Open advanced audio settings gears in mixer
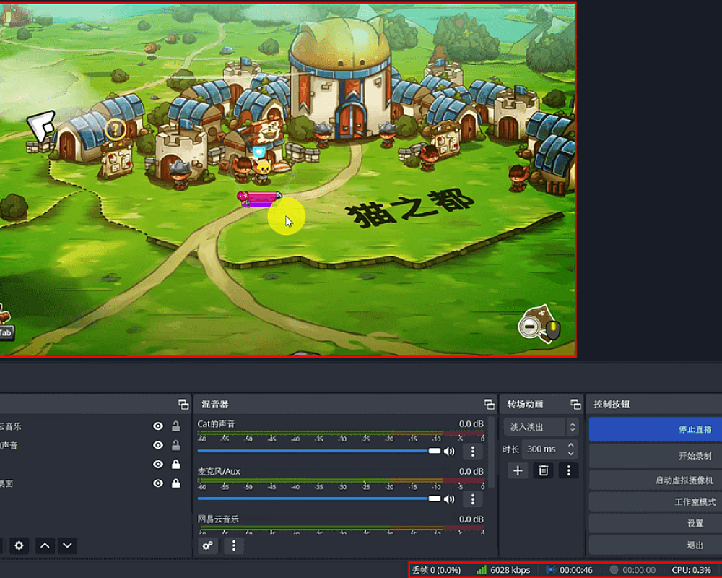 tap(208, 545)
